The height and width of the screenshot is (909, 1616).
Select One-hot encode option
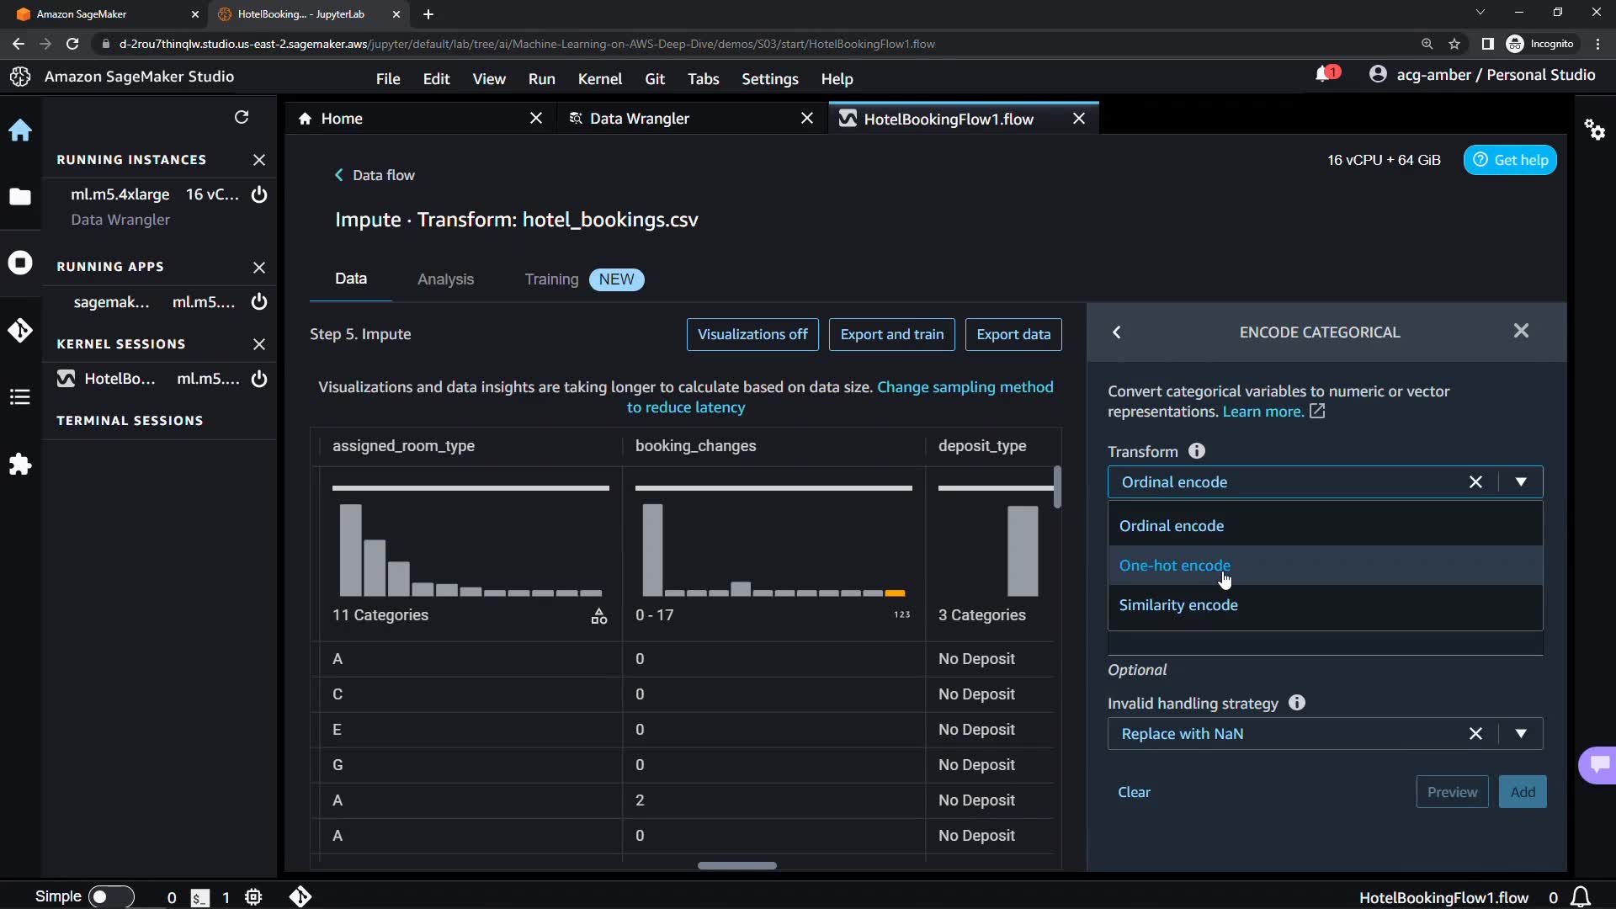[1174, 566]
